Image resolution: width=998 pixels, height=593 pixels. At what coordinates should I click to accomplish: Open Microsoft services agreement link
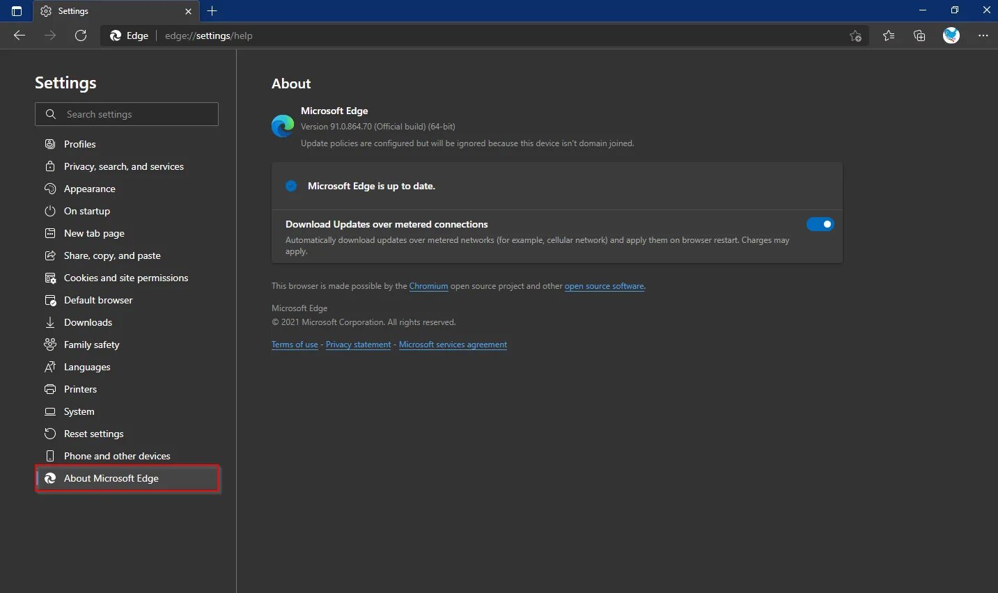point(453,345)
